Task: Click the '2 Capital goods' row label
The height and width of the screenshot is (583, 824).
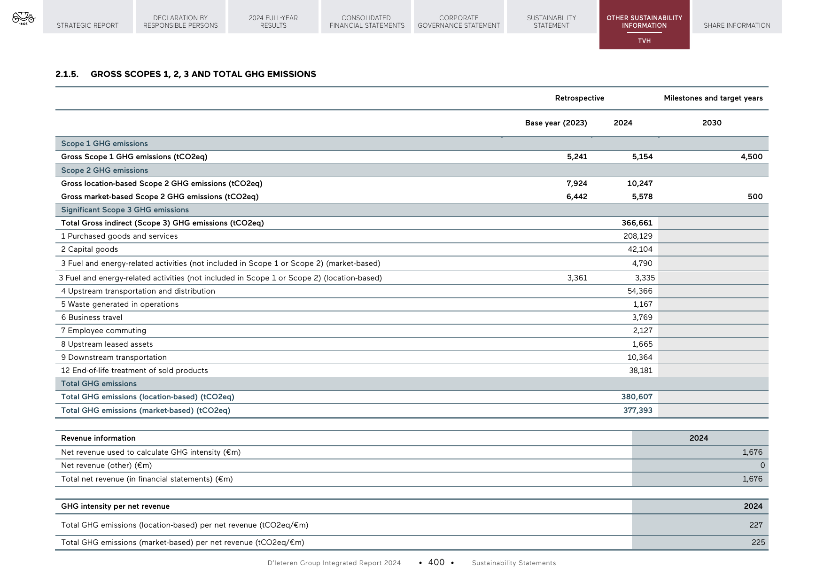Action: click(89, 249)
